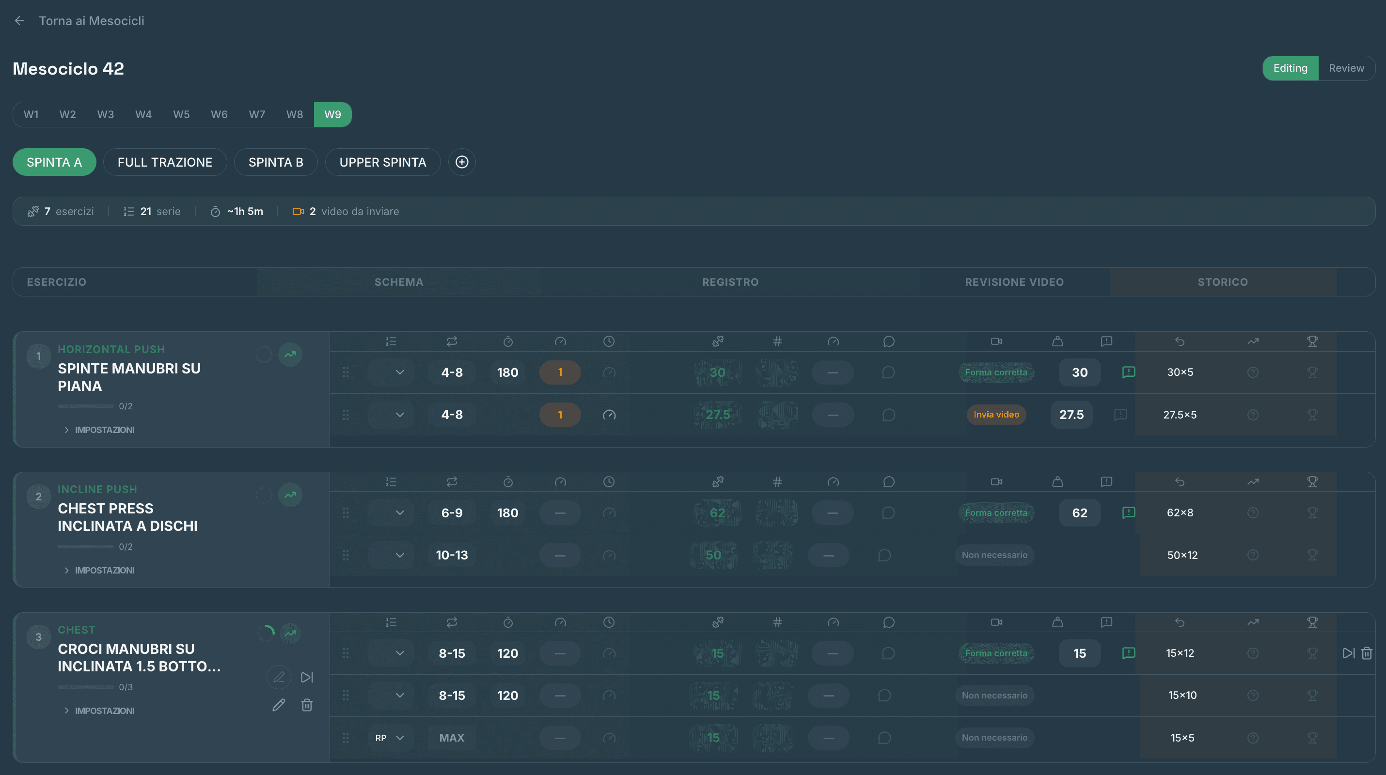1386x775 pixels.
Task: Open the UPPER SPINTA workout tab
Action: click(x=382, y=162)
